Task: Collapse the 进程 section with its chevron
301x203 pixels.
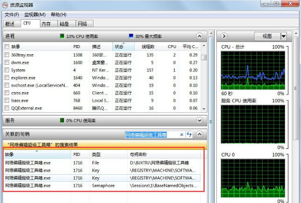Action: [199, 36]
